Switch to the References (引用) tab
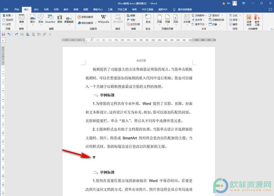274x196 pixels. (56, 9)
